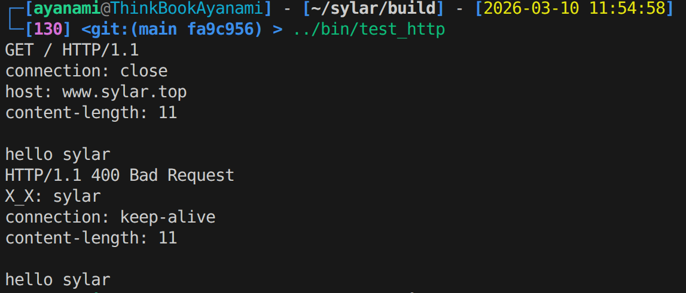
Task: Click the hello sylar response body
Action: tap(57, 280)
